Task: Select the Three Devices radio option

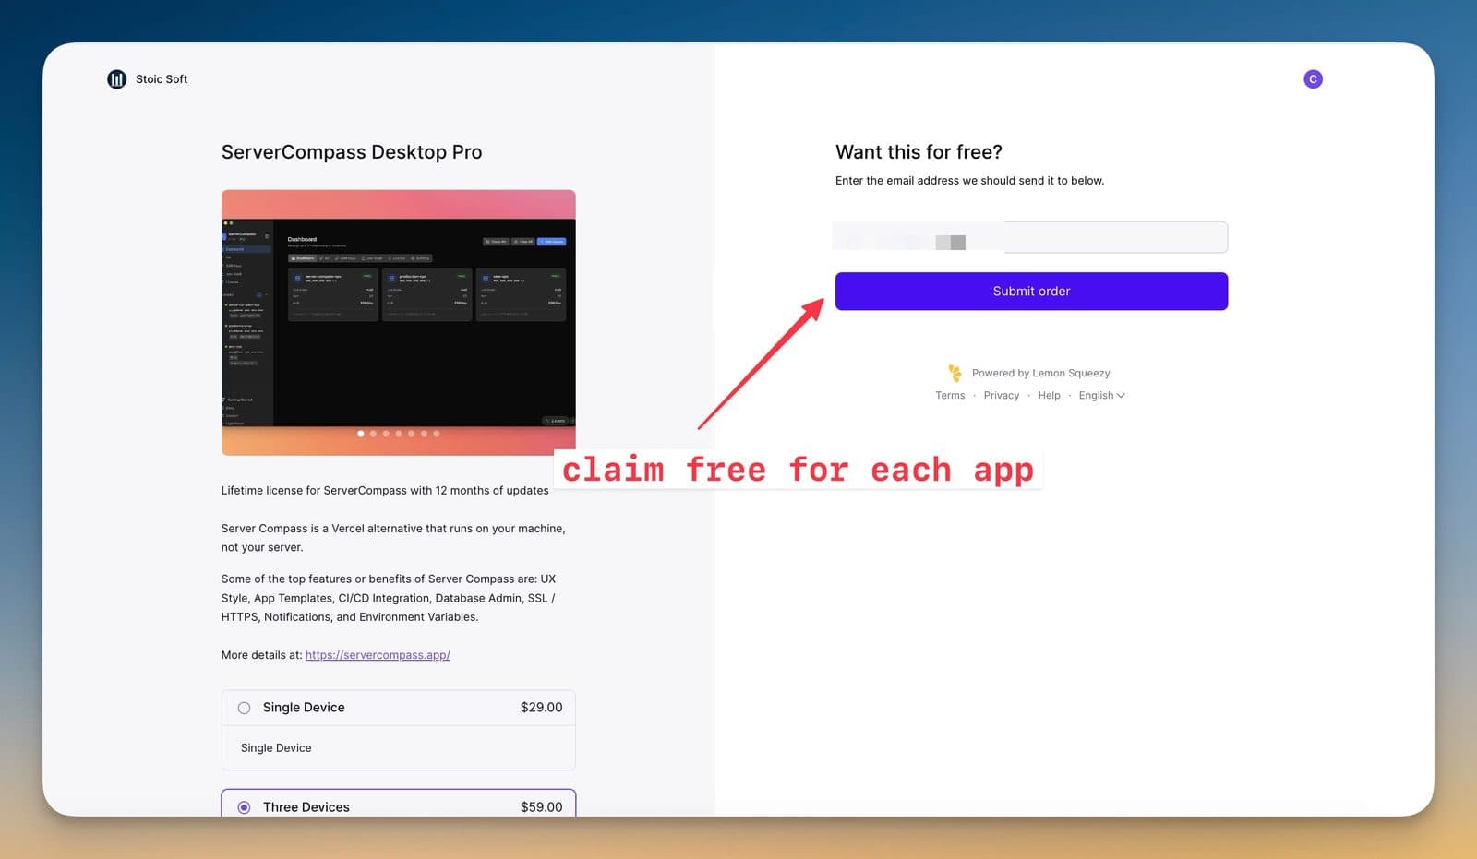Action: tap(244, 807)
